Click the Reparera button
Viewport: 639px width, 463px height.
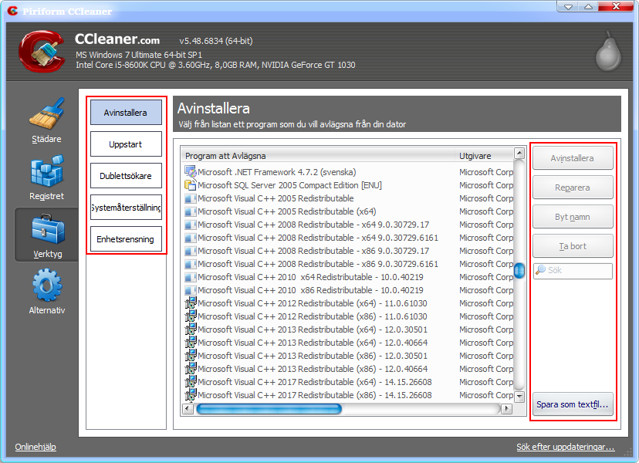573,188
